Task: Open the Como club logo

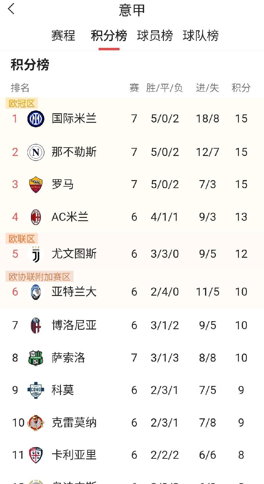Action: coord(36,390)
